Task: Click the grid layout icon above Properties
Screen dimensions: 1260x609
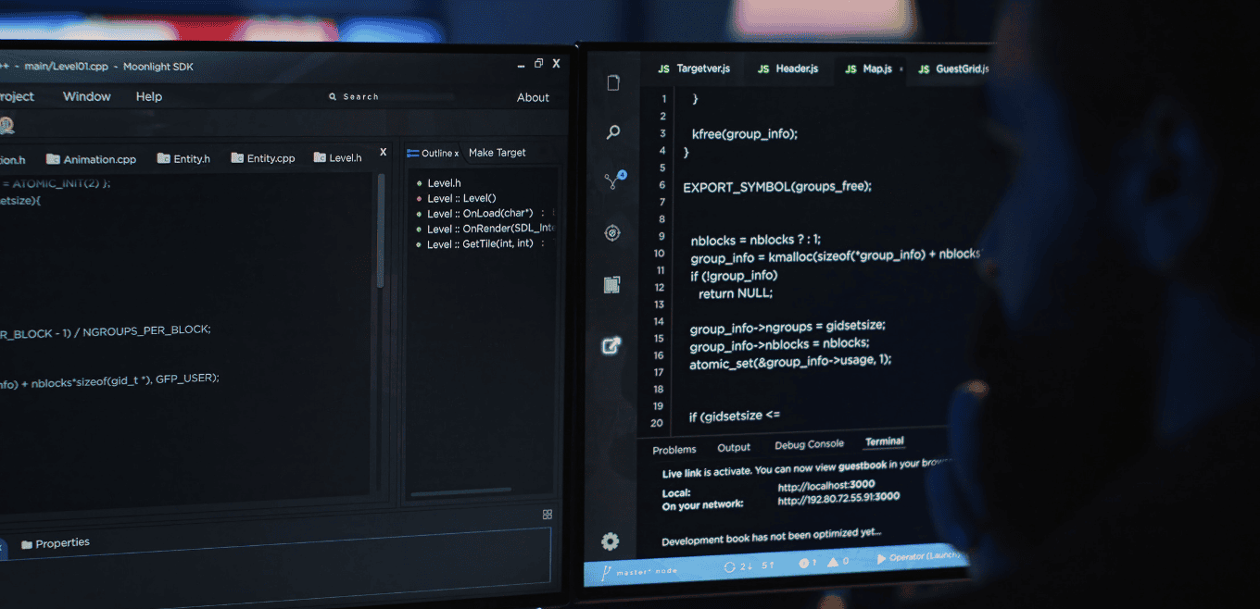Action: pos(548,515)
